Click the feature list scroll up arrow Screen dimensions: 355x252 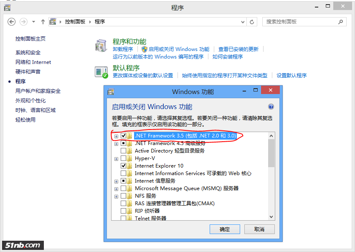[x=271, y=136]
